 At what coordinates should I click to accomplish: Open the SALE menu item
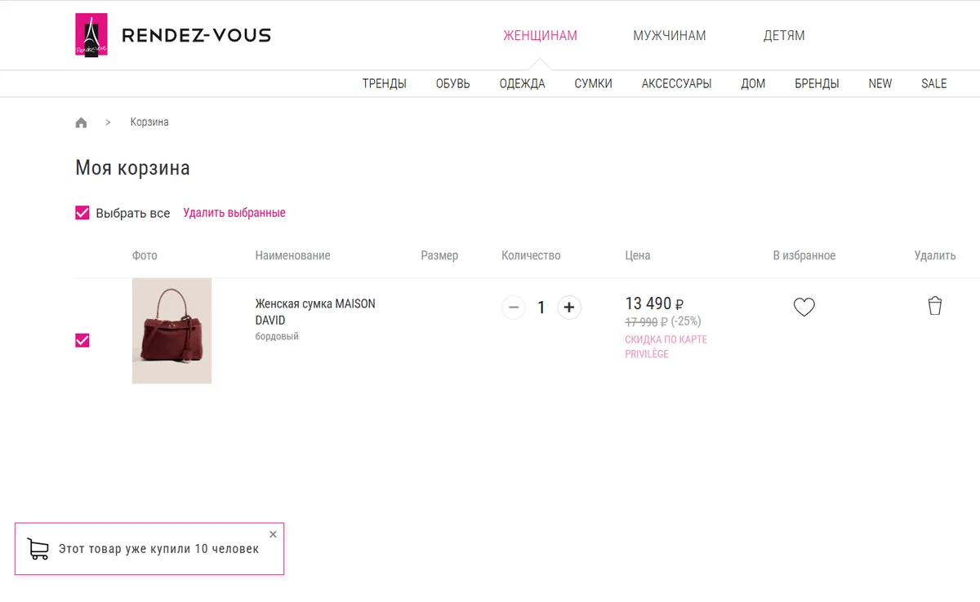pyautogui.click(x=933, y=83)
